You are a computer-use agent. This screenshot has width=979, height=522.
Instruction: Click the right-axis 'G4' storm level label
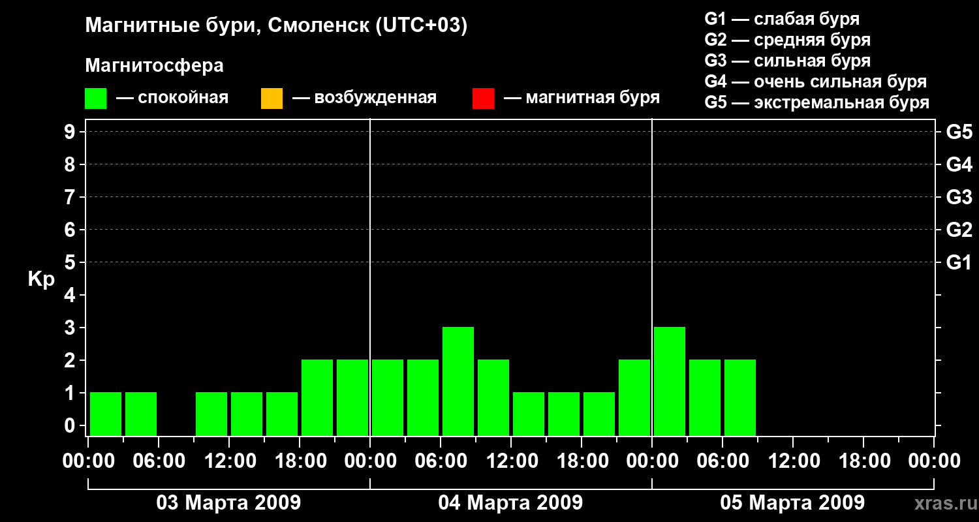(959, 164)
